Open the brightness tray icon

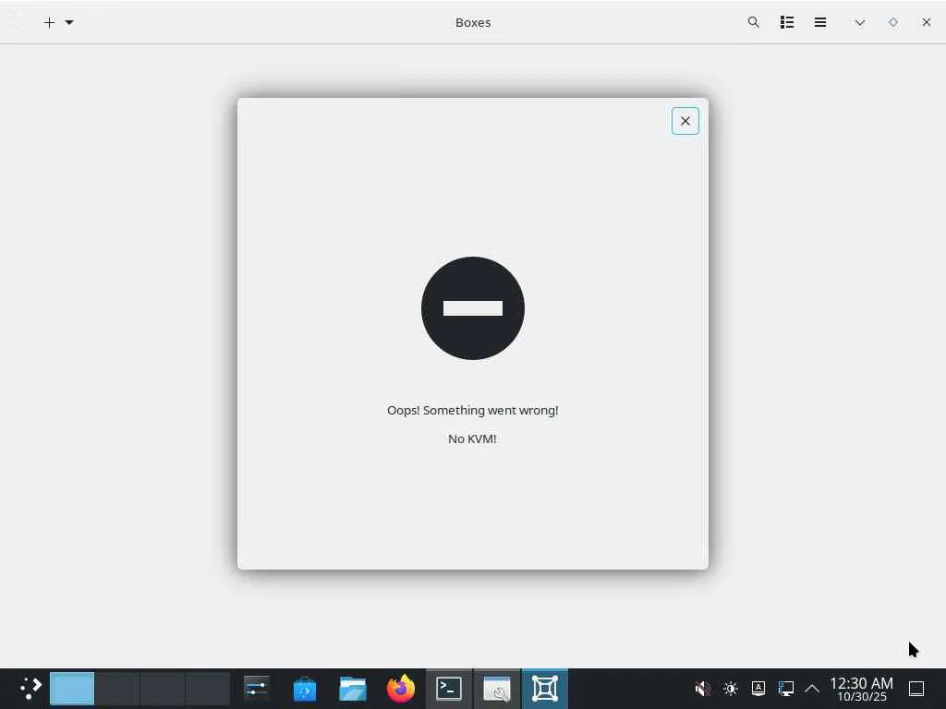[730, 689]
